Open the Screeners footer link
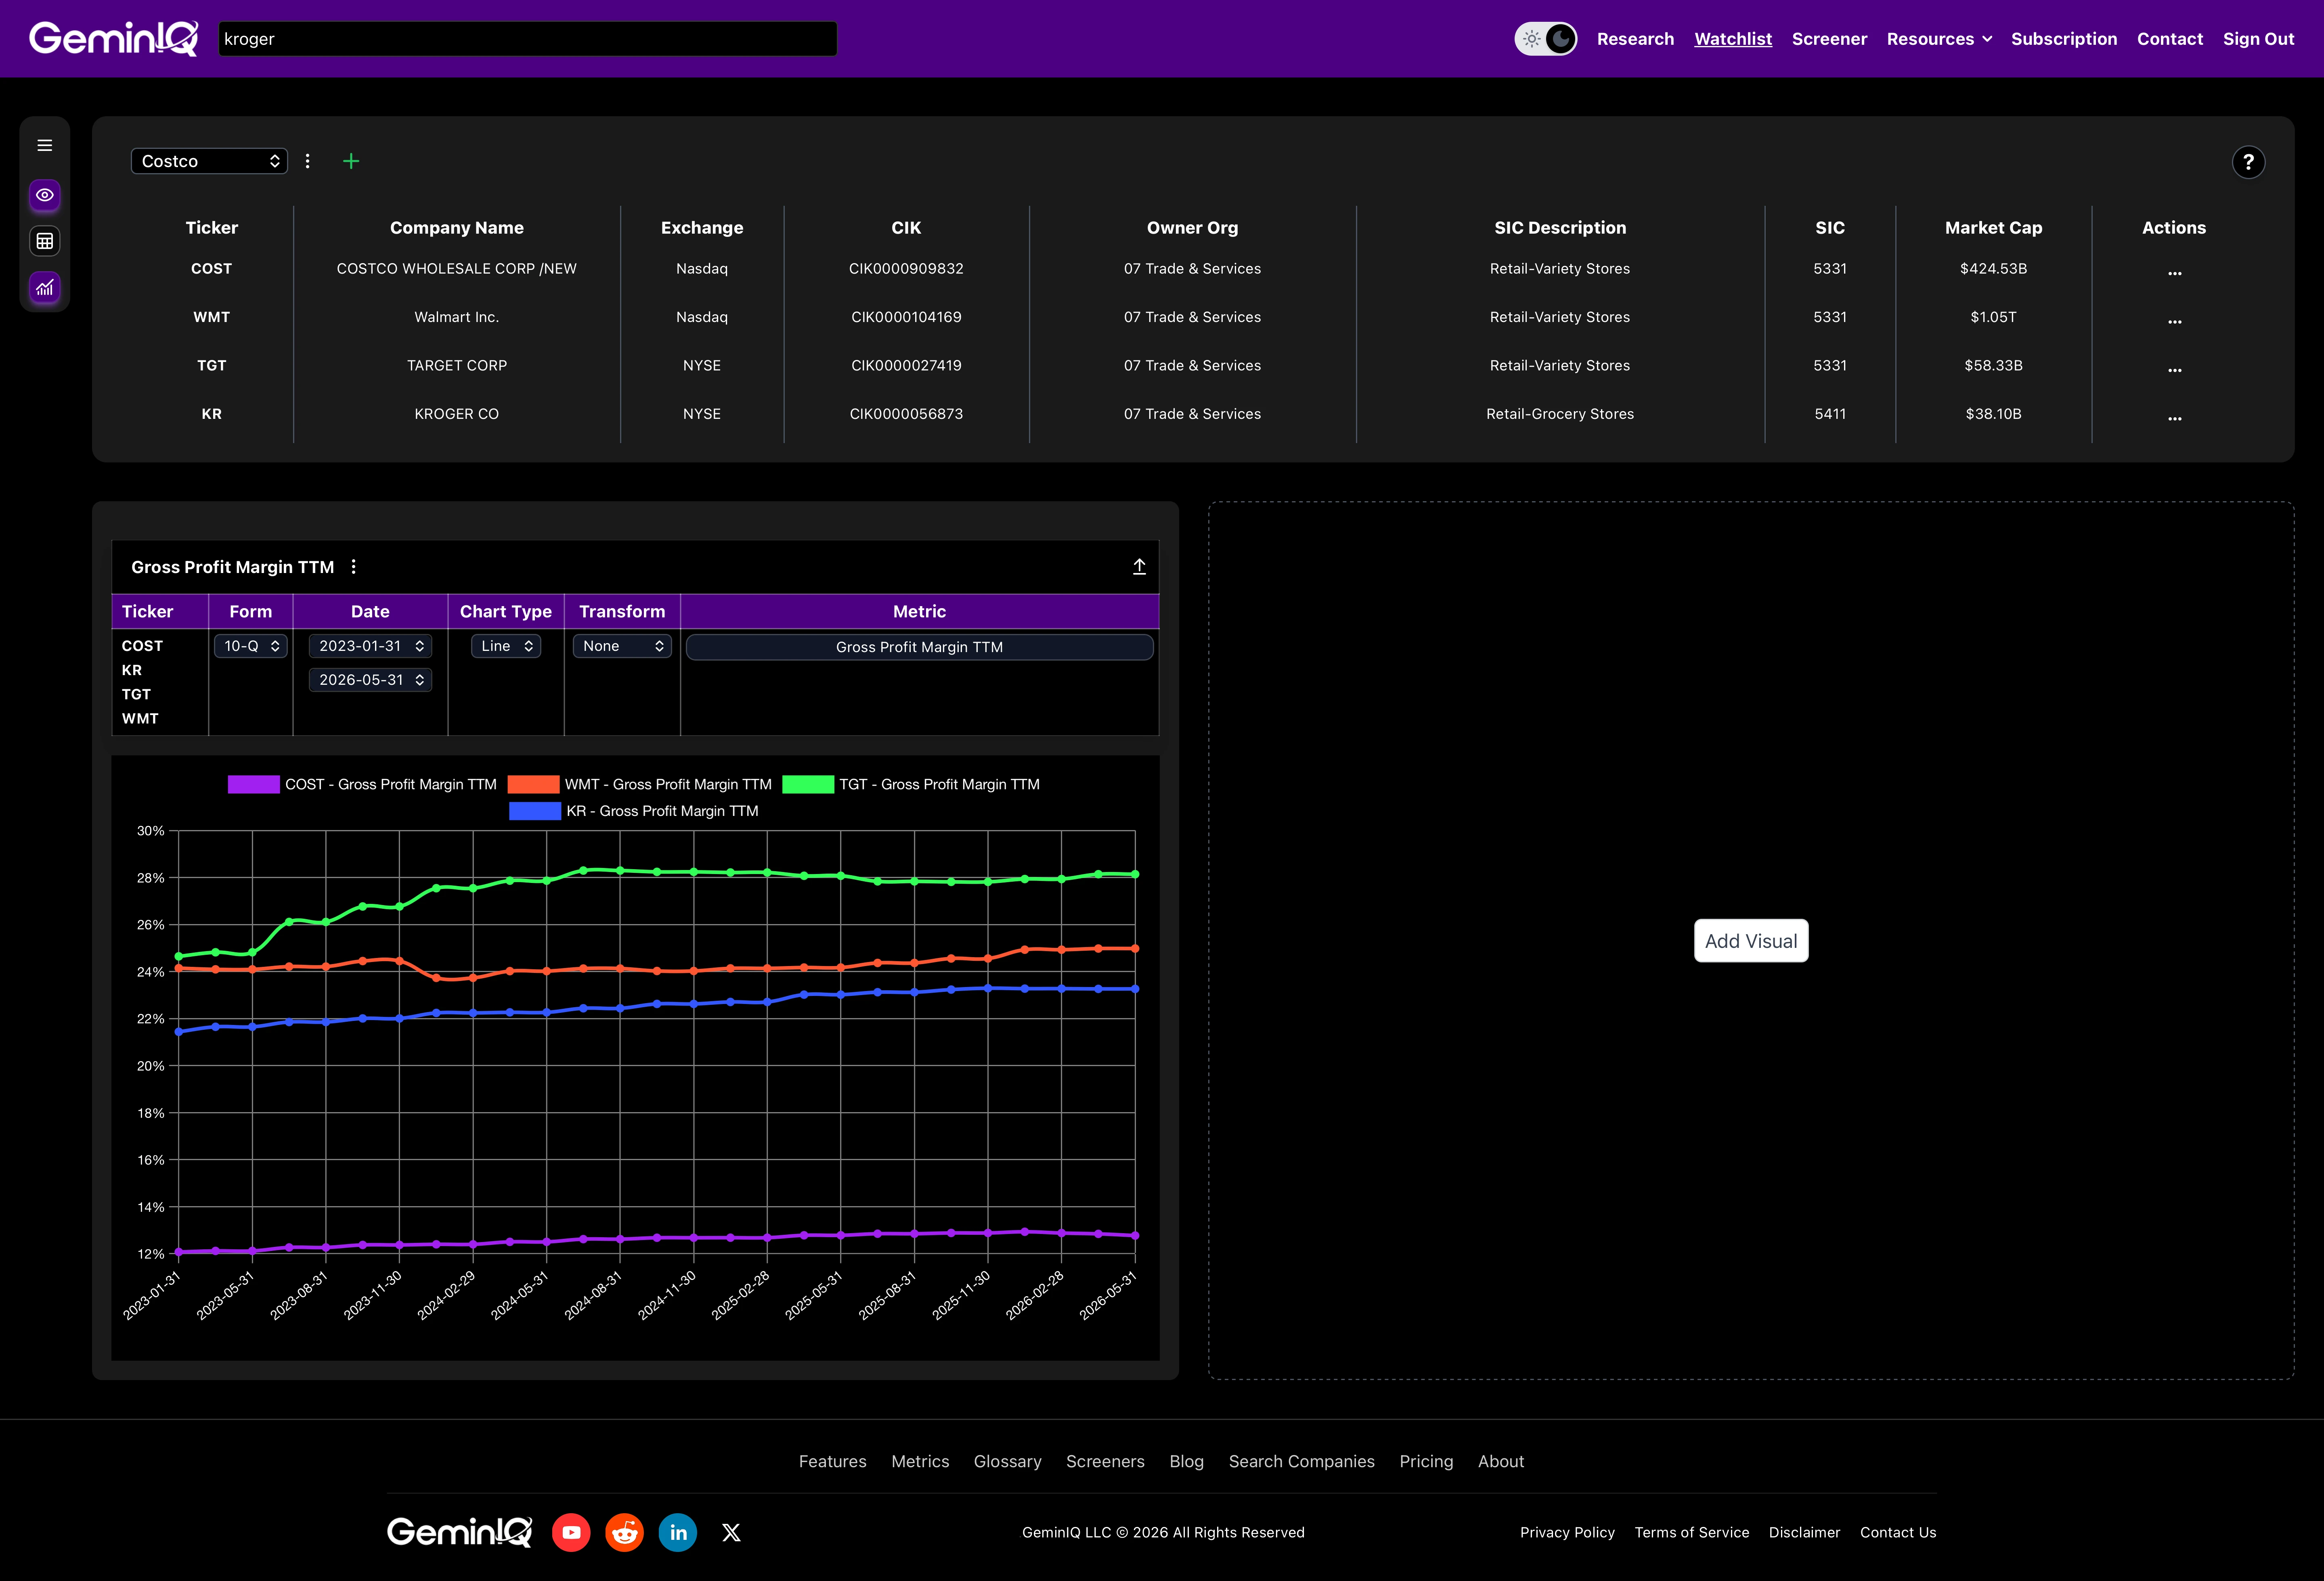The height and width of the screenshot is (1581, 2324). point(1105,1461)
